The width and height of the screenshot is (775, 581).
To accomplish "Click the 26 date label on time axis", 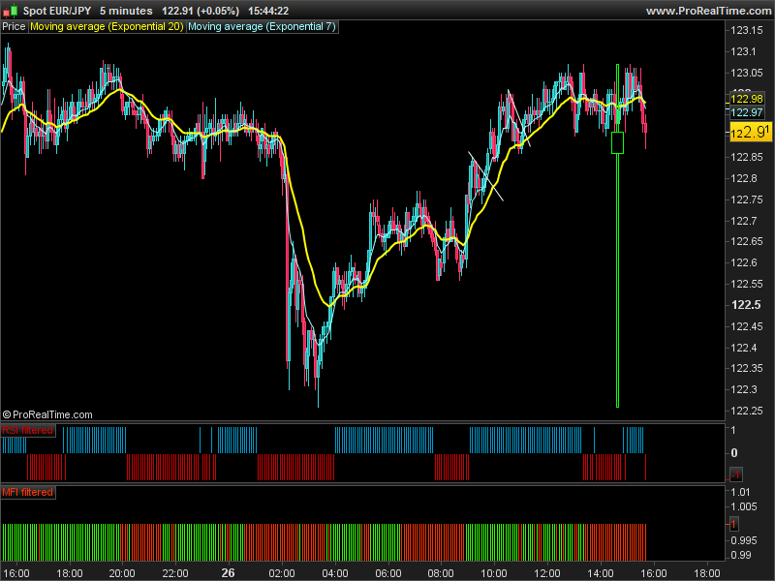I will click(x=228, y=573).
